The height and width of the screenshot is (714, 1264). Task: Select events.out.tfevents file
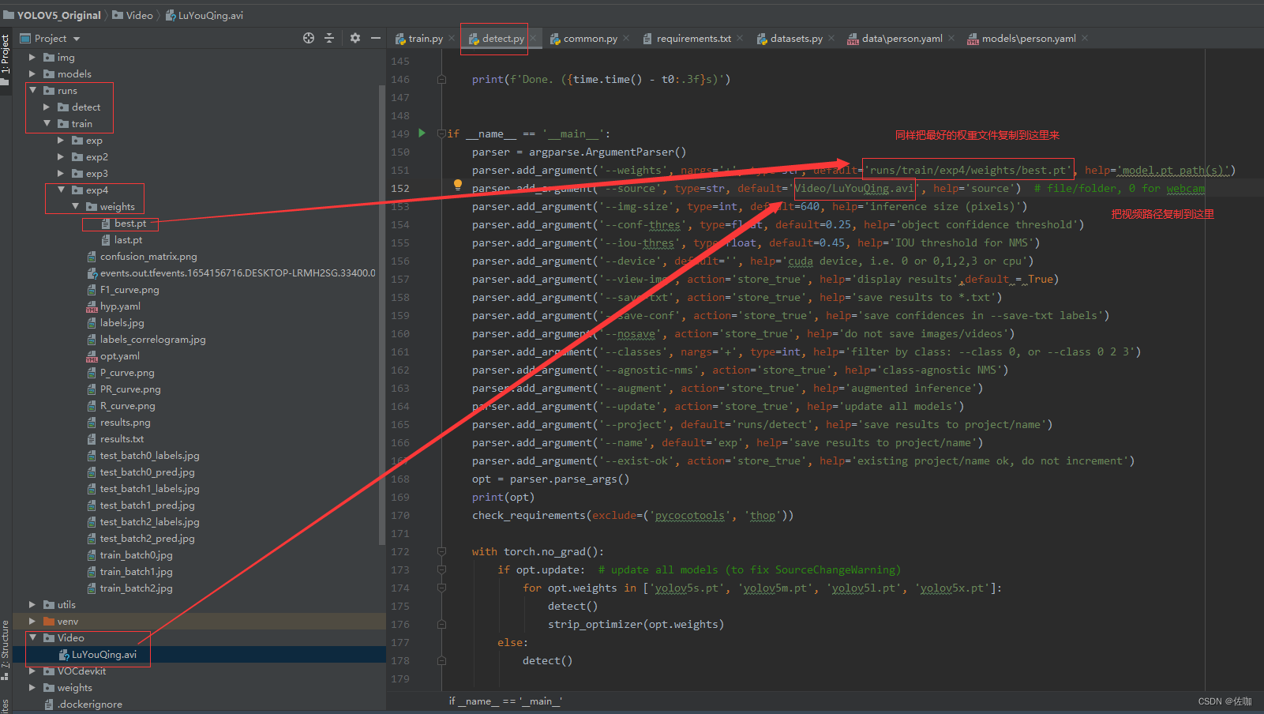click(231, 273)
